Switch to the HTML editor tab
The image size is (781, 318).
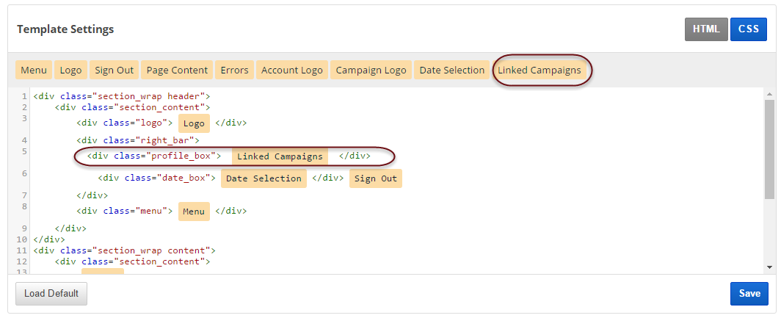[706, 29]
